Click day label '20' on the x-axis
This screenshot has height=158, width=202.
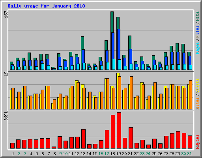(124, 154)
